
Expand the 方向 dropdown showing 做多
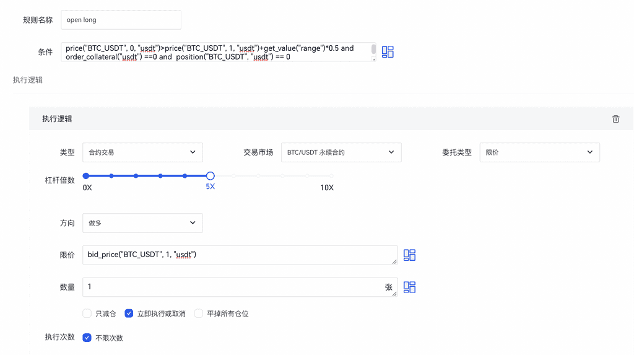142,223
